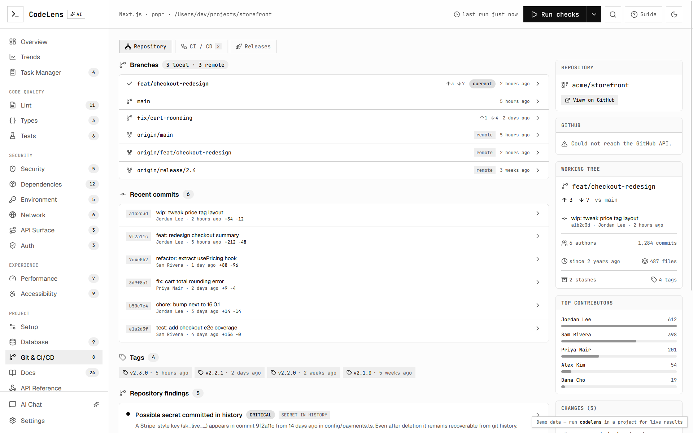Click the CodeLens terminal logo icon

click(x=15, y=14)
